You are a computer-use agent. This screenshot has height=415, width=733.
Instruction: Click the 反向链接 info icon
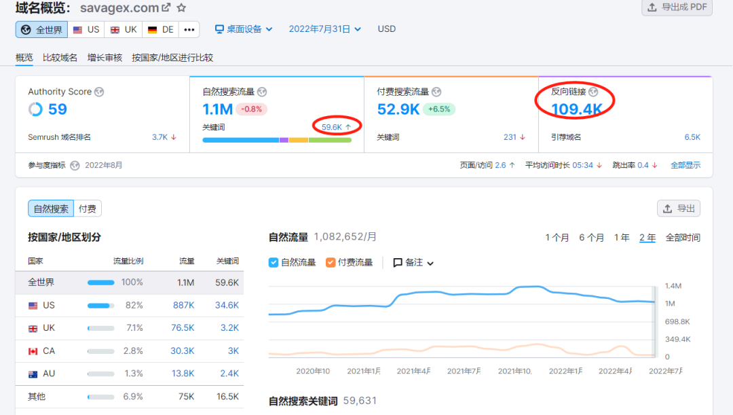click(594, 91)
